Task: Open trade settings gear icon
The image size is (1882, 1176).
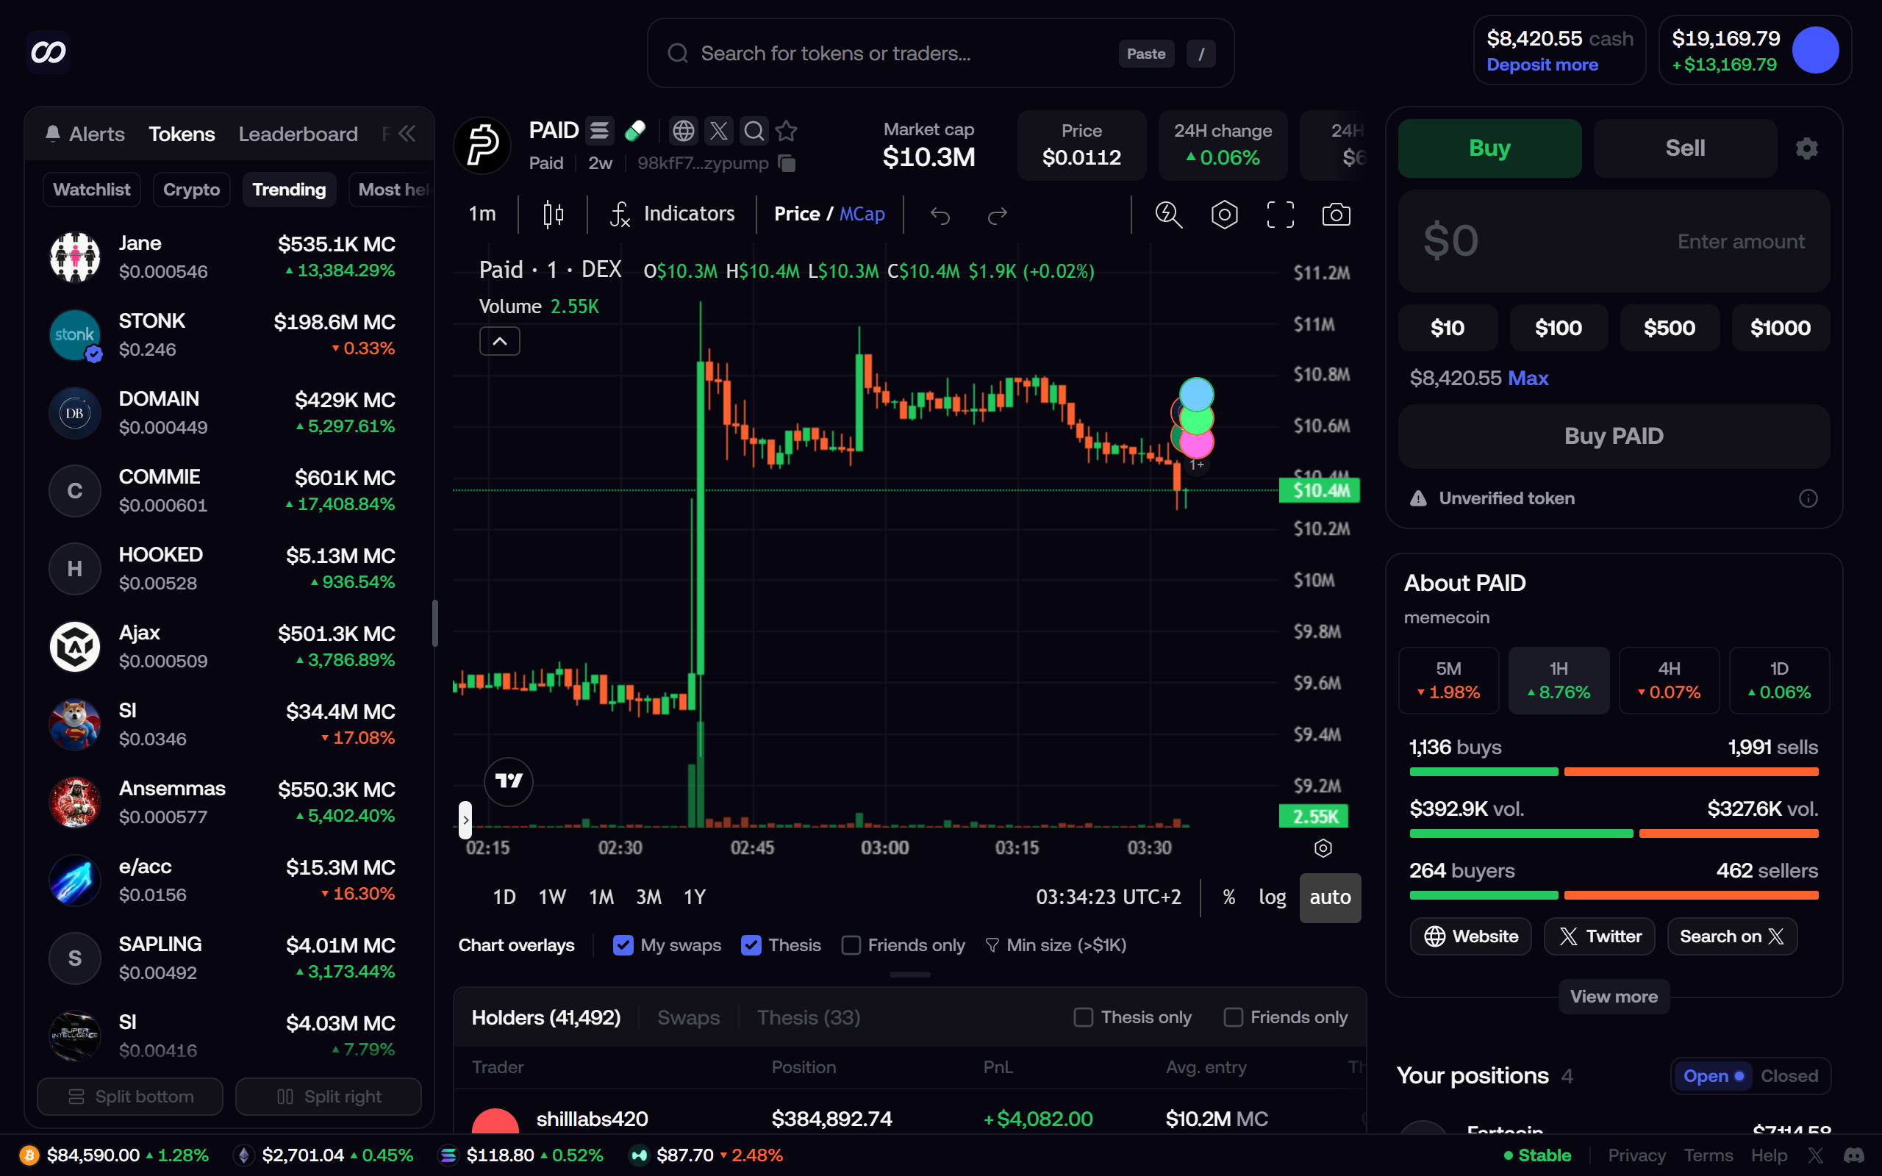Action: [1806, 148]
